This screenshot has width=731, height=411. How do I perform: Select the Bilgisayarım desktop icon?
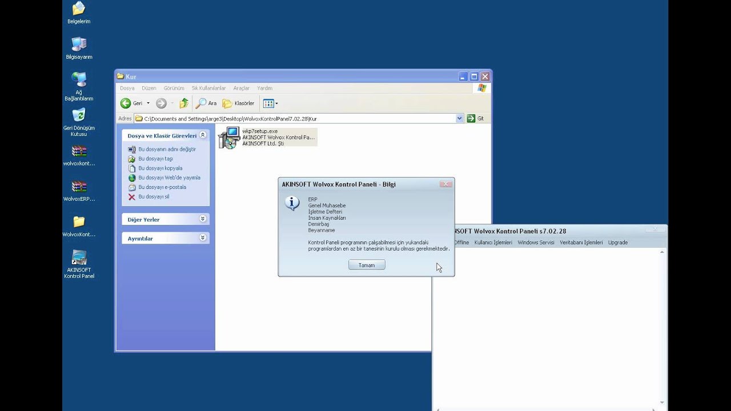tap(79, 48)
